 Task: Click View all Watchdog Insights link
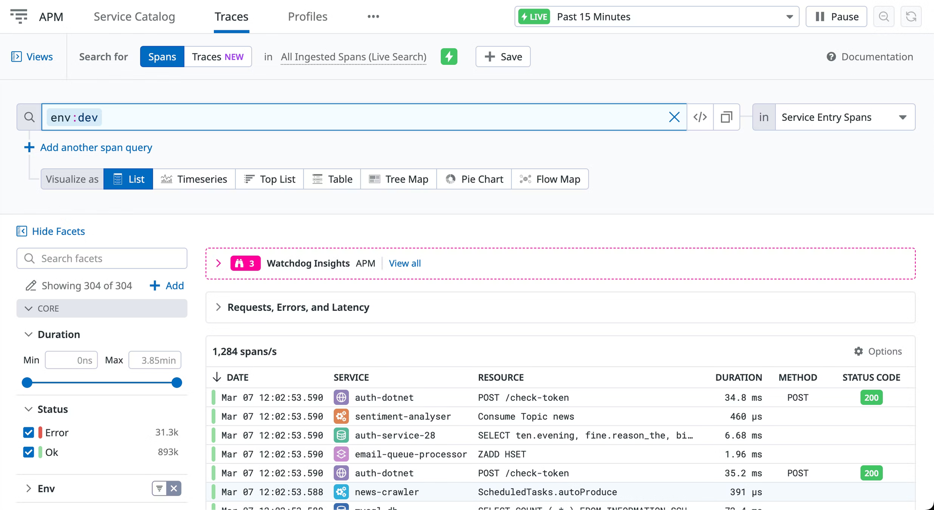coord(405,263)
